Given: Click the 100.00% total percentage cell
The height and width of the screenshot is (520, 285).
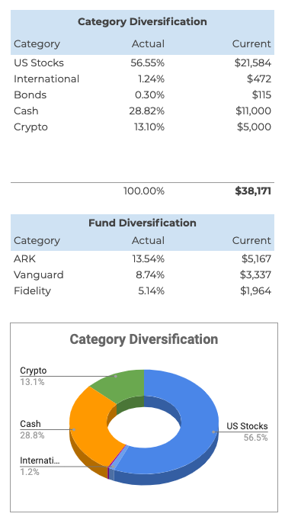Looking at the screenshot, I should click(x=144, y=191).
